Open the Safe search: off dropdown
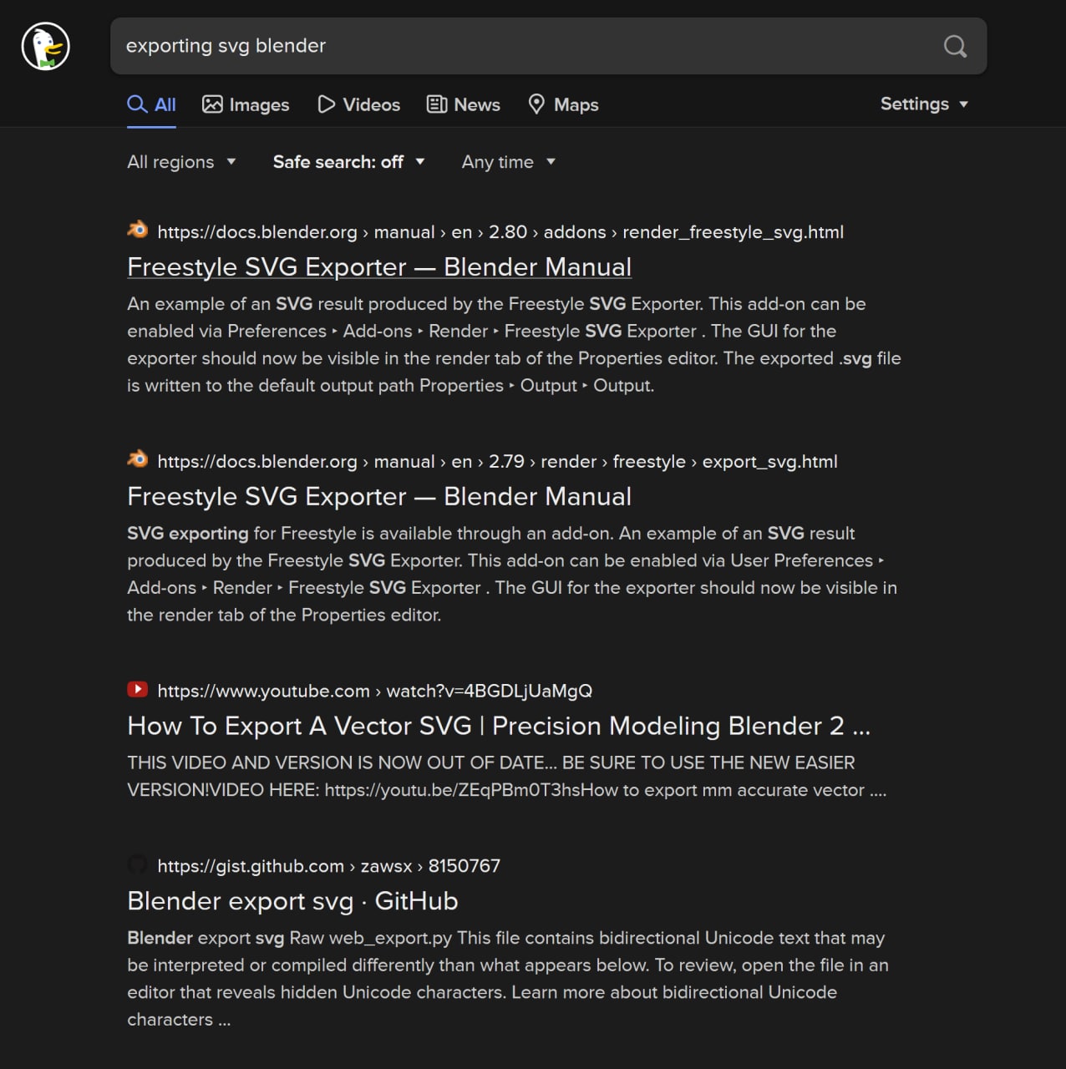The height and width of the screenshot is (1069, 1066). point(348,162)
